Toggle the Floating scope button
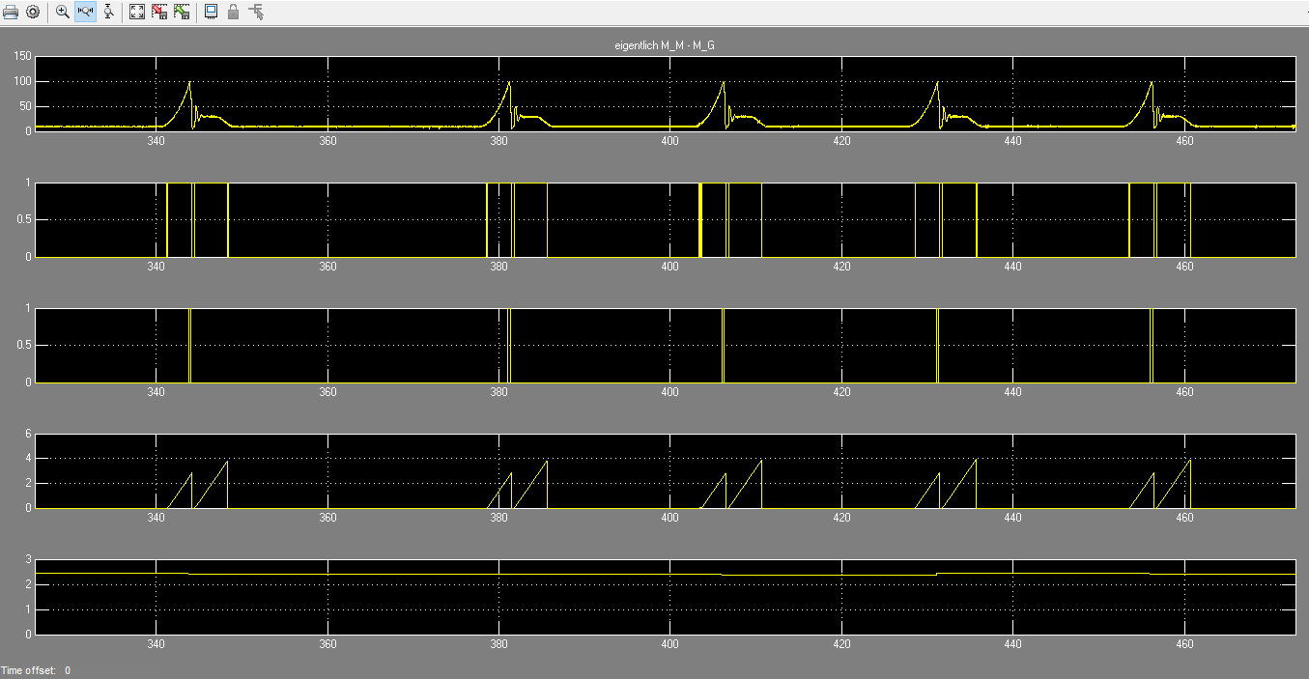Viewport: 1309px width, 679px height. coord(211,13)
